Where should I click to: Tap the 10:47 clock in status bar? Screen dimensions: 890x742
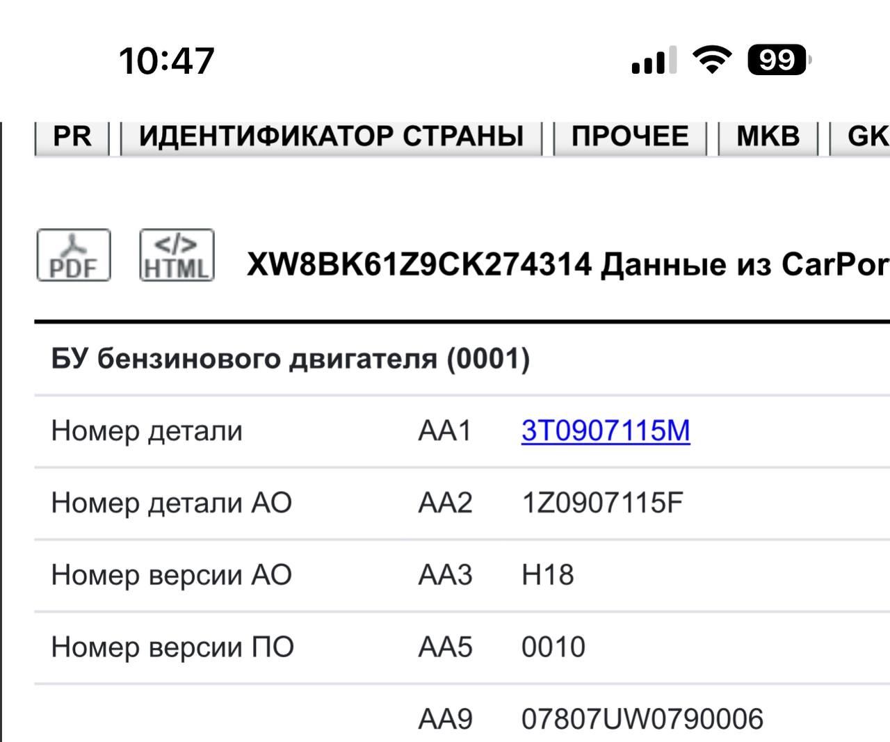coord(167,61)
